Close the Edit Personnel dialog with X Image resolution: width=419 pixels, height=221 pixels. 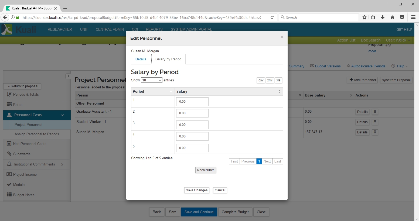(x=282, y=37)
